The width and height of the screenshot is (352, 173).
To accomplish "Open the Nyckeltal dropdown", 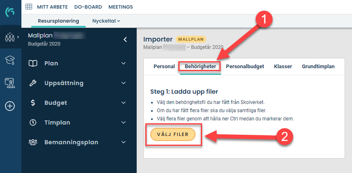I will [106, 21].
